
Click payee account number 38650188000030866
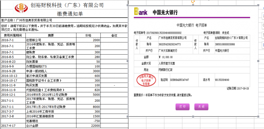click(225, 44)
